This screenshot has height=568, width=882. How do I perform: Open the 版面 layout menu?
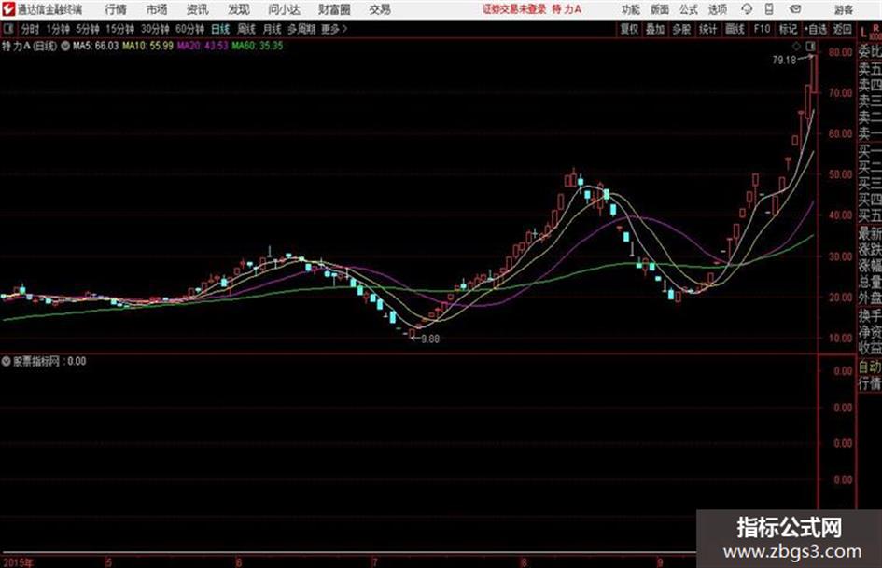(659, 9)
